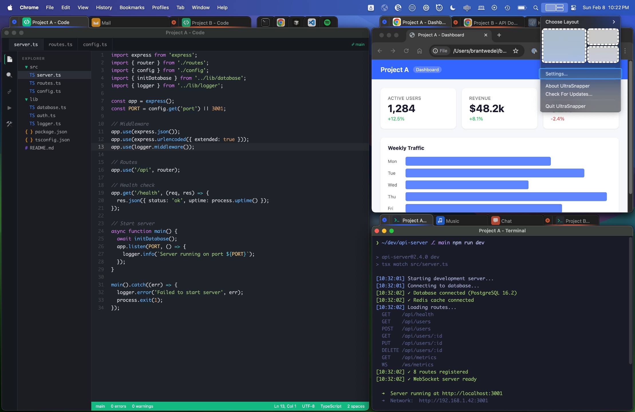This screenshot has height=412, width=635.
Task: Click the bookmark star in Chrome address bar
Action: click(x=516, y=51)
